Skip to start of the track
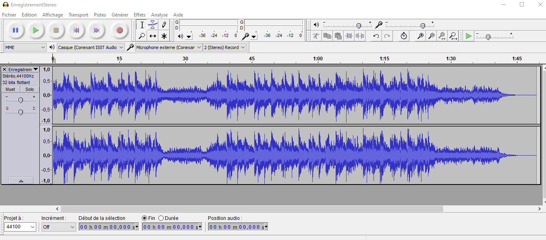Image resolution: width=546 pixels, height=240 pixels. coord(76,30)
